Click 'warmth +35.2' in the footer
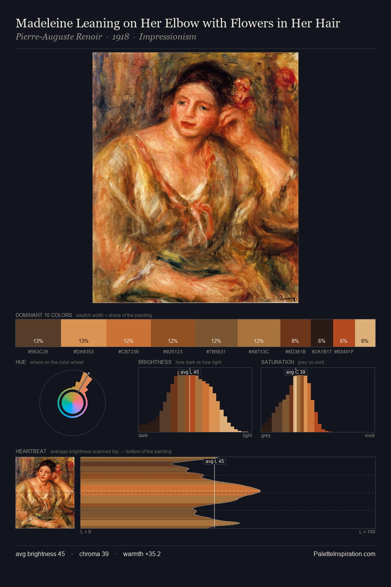 [x=142, y=554]
